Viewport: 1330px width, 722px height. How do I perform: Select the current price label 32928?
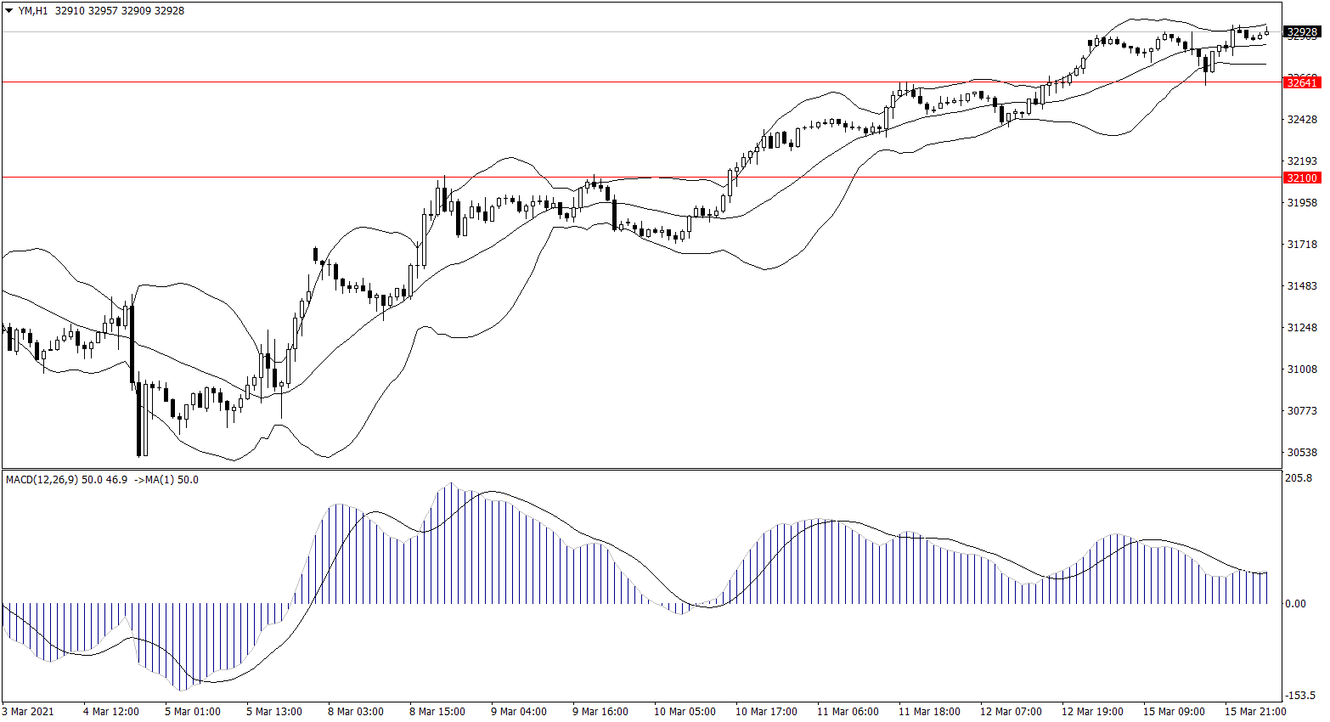click(x=1302, y=32)
